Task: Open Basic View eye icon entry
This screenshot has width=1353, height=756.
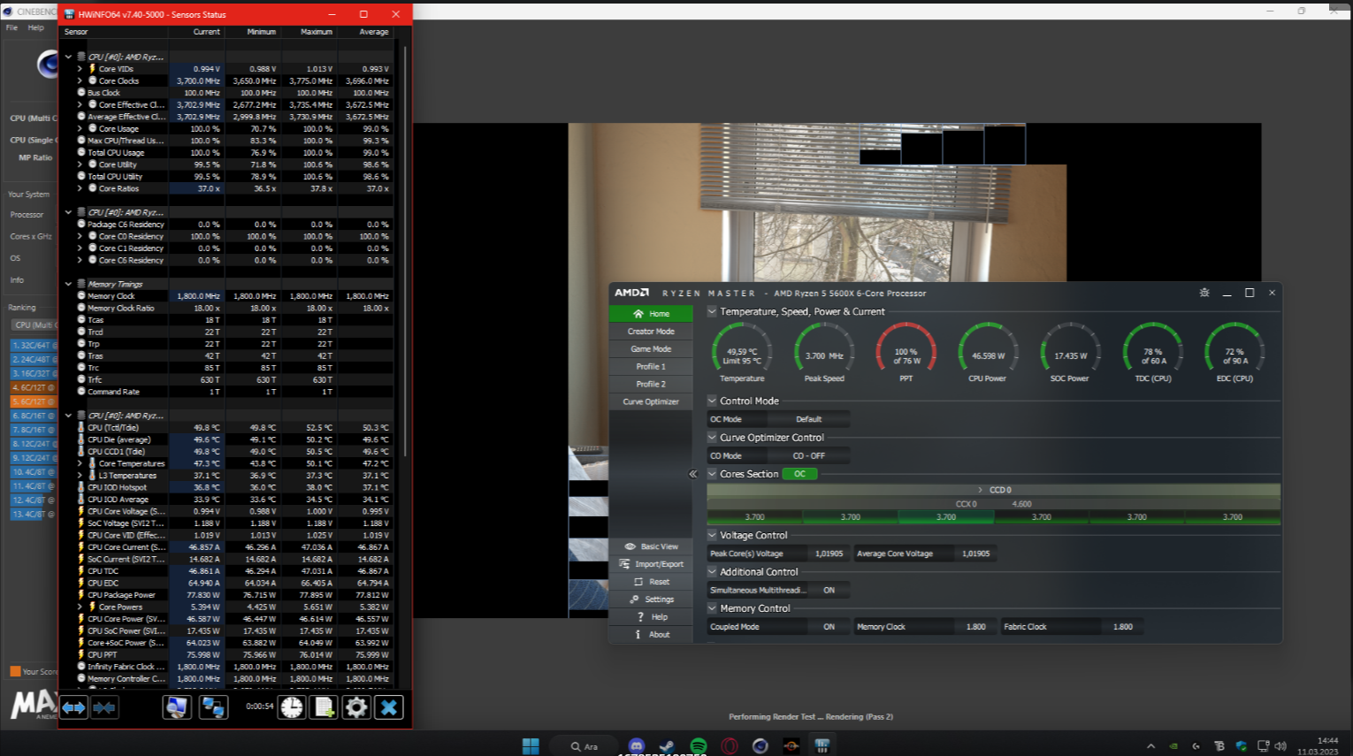Action: 651,546
